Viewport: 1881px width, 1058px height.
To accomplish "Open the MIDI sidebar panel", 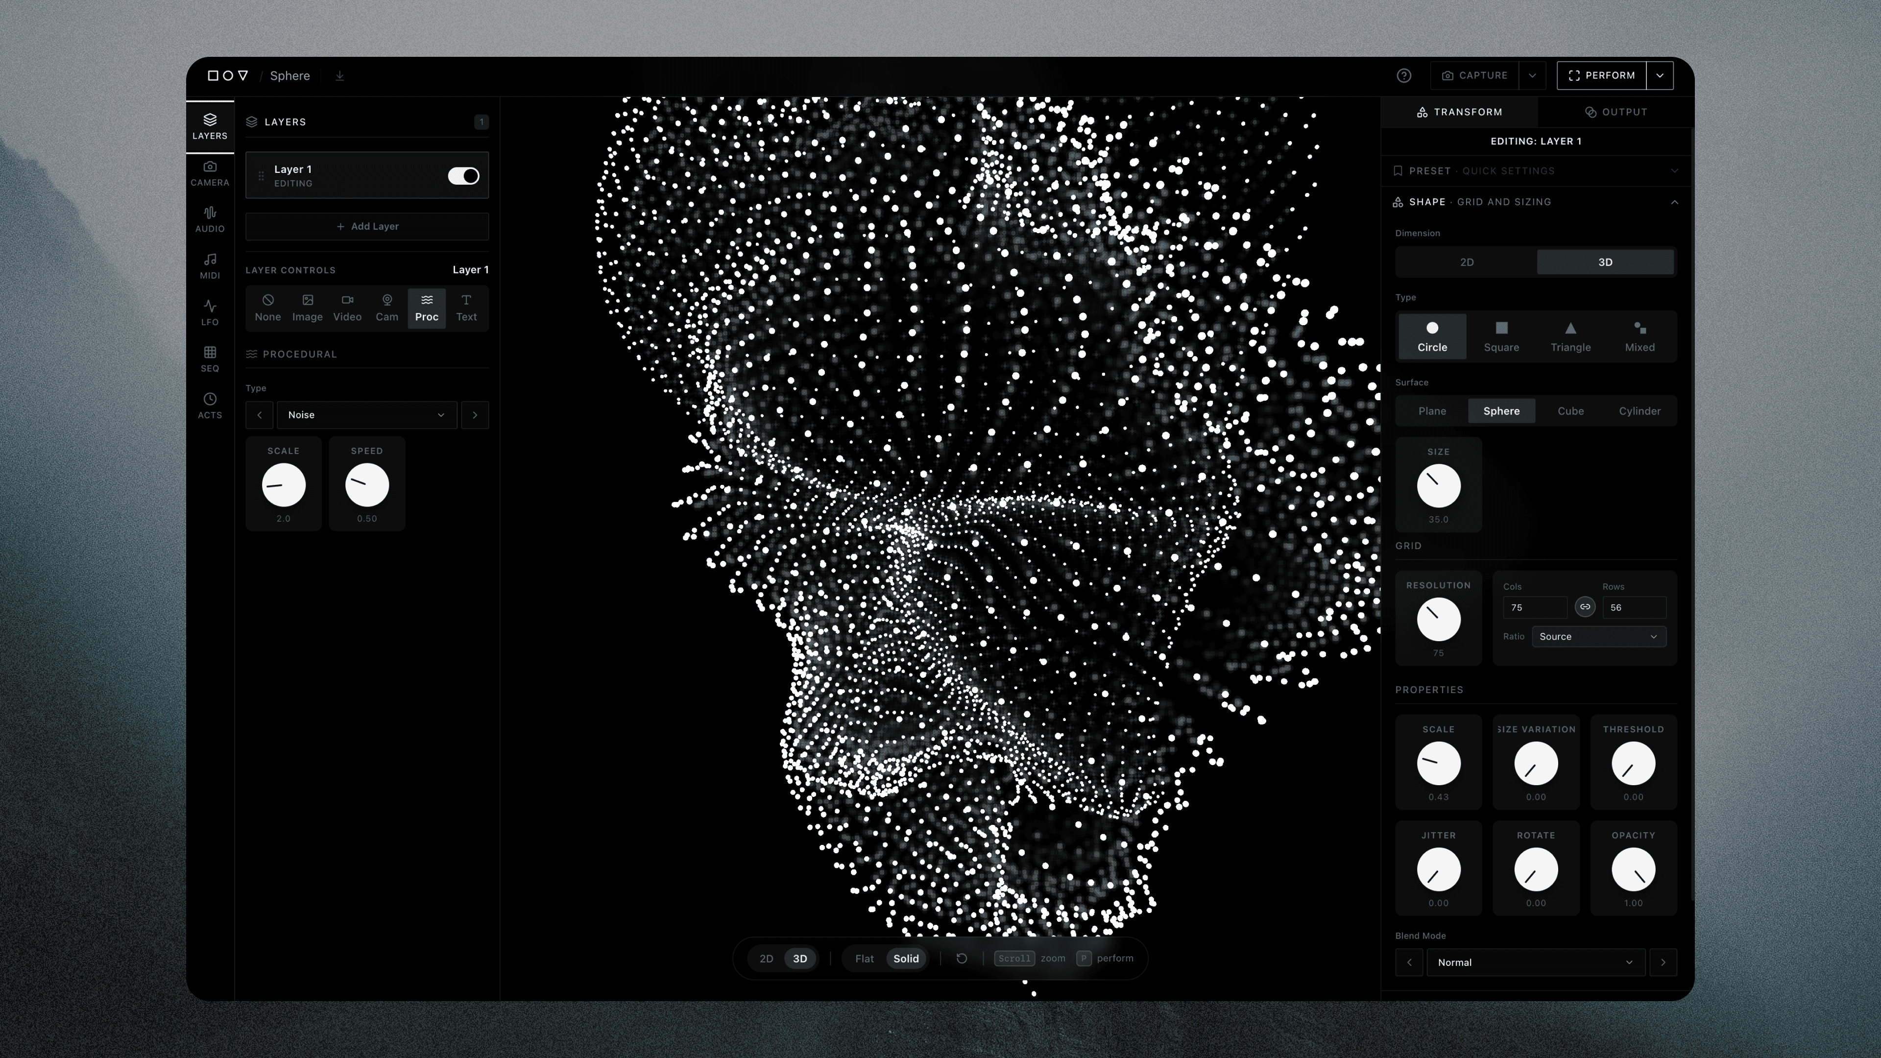I will coord(210,266).
